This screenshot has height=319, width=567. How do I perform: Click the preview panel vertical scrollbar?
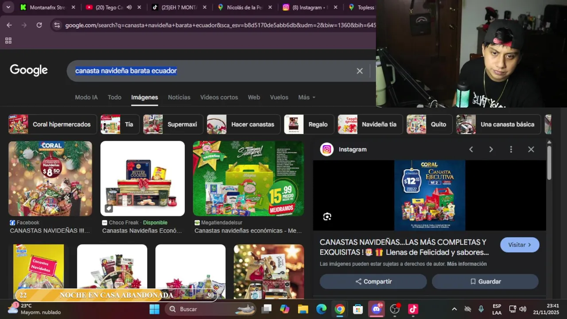[x=549, y=164]
